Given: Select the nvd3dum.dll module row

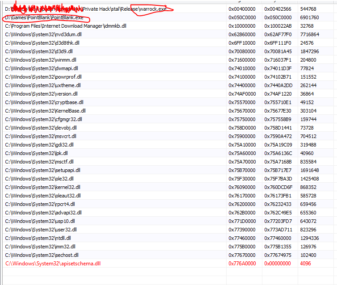Looking at the screenshot, I should [x=43, y=34].
